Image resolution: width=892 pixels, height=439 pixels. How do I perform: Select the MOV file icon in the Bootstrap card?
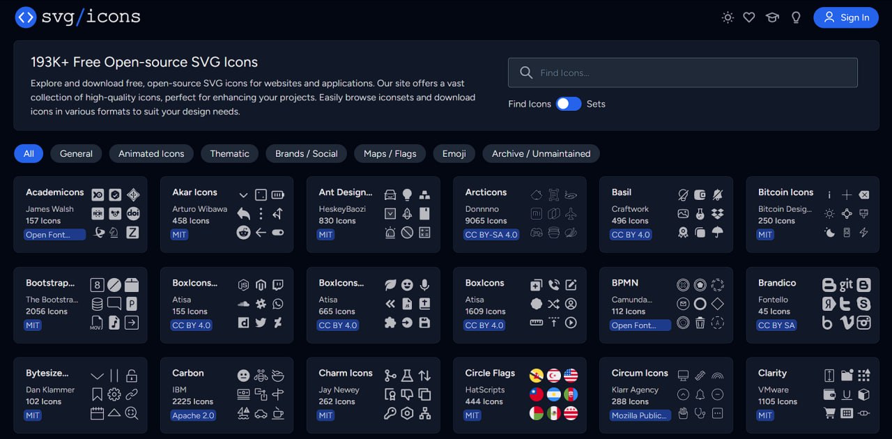point(97,323)
